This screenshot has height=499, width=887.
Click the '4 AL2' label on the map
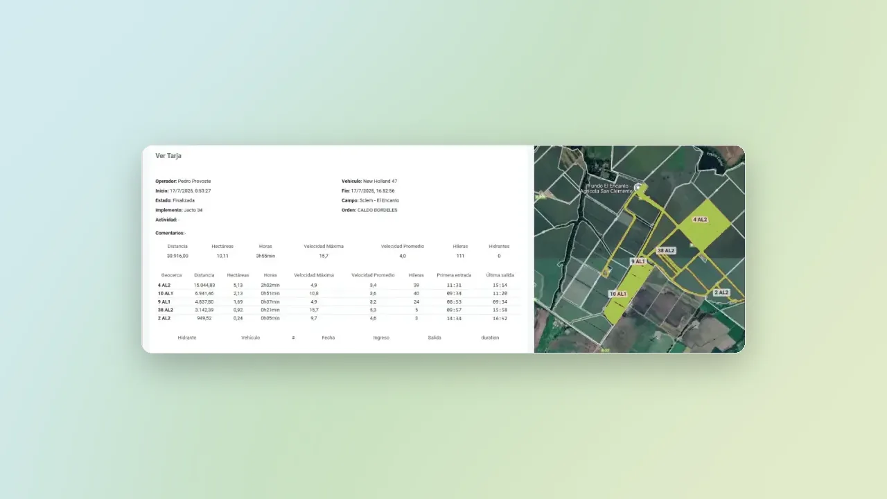[701, 219]
